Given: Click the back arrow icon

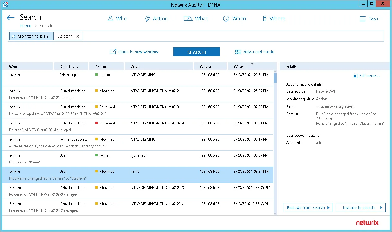Looking at the screenshot, I should click(x=11, y=18).
